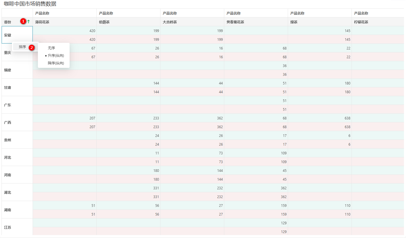Click 180 under 绿茶 in 甘肃's green row

tap(347, 83)
